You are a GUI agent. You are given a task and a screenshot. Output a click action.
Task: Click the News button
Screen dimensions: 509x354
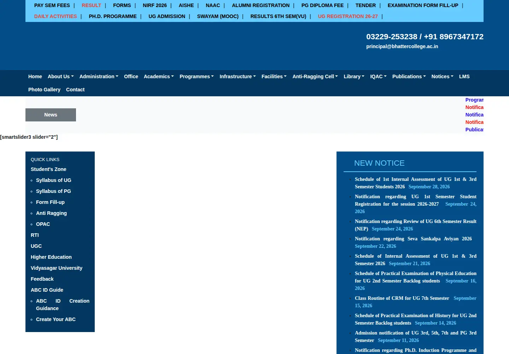(x=51, y=115)
